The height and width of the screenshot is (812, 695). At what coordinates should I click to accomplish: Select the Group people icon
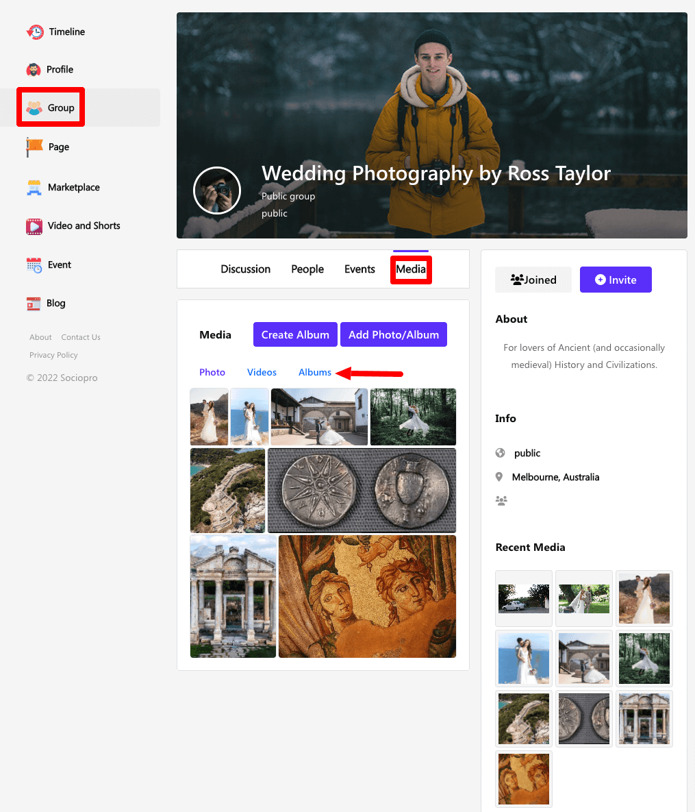pos(34,108)
